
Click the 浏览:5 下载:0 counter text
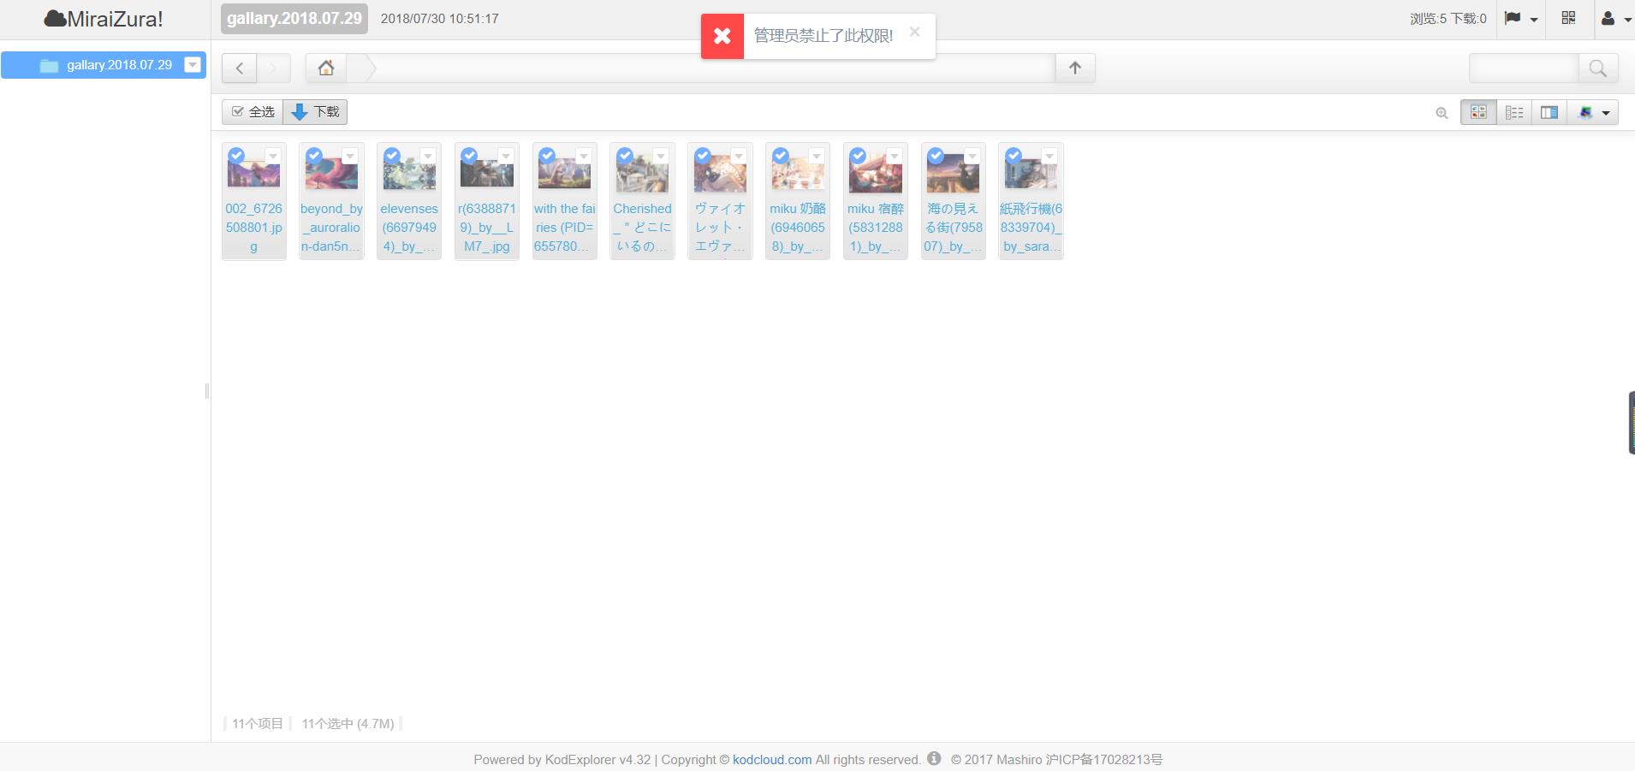click(1448, 19)
